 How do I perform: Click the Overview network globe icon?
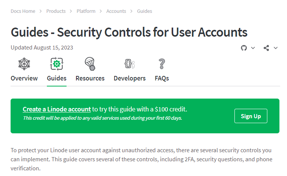(24, 64)
